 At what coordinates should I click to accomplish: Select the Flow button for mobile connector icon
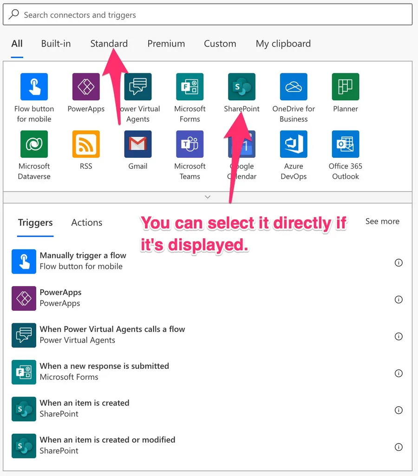coord(34,87)
